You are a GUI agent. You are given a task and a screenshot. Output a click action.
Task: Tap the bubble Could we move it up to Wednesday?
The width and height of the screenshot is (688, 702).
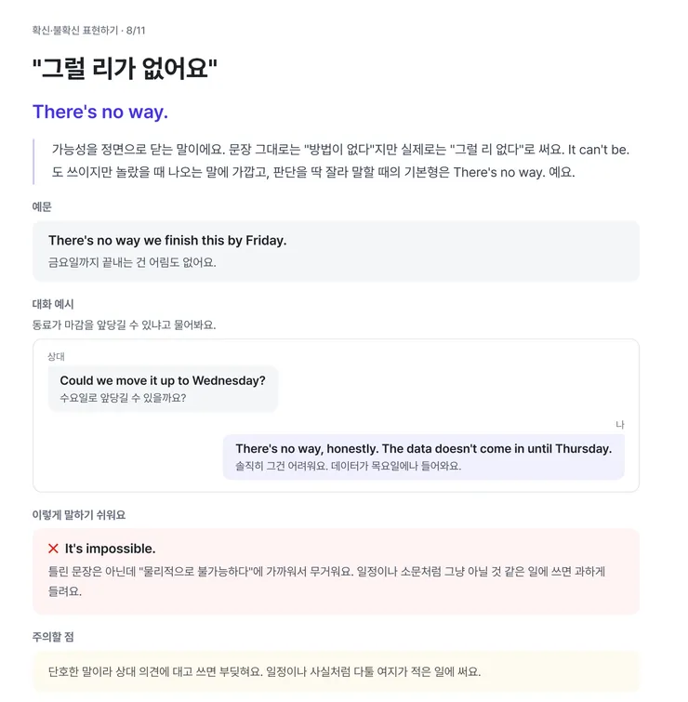pyautogui.click(x=163, y=389)
